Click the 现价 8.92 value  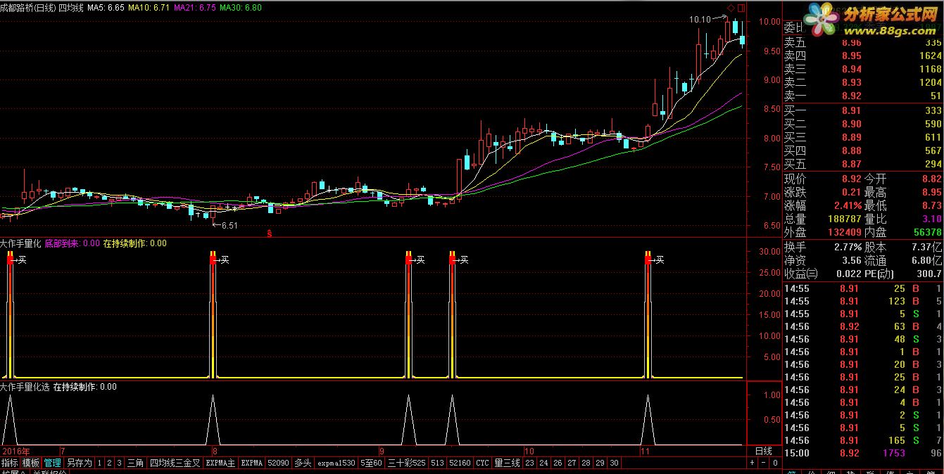852,179
